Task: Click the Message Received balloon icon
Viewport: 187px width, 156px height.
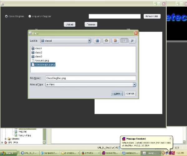Action: pos(124,139)
